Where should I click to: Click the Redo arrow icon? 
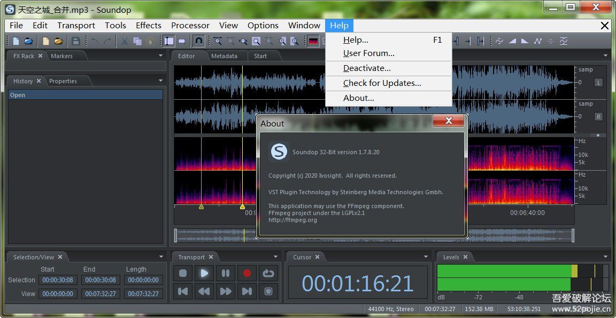[107, 41]
